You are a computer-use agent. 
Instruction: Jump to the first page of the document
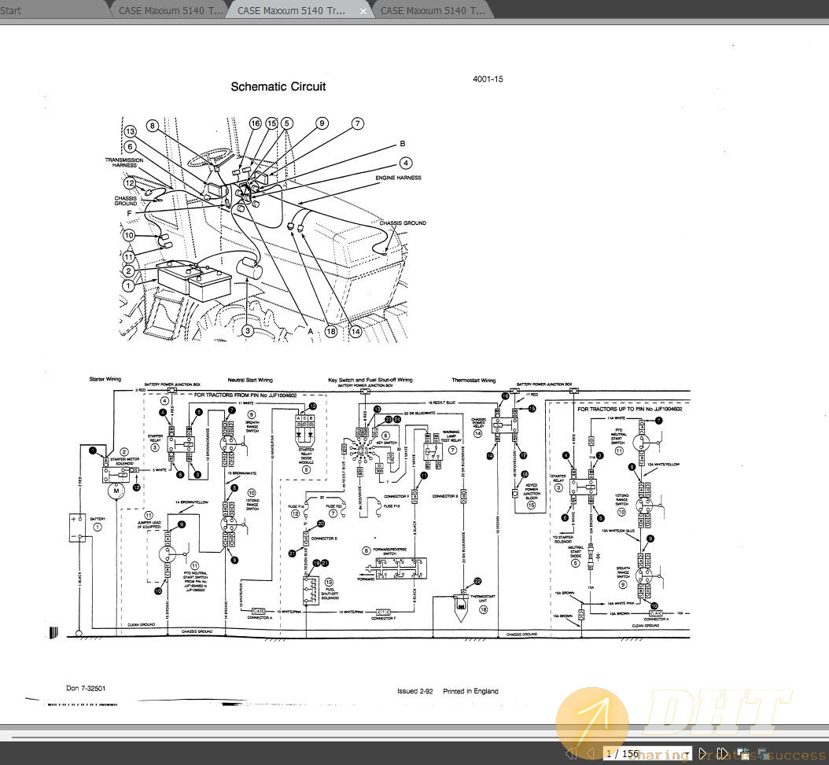tap(570, 753)
